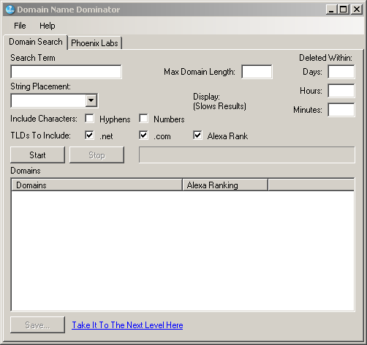Click the Stop button
This screenshot has width=367, height=345.
click(97, 155)
